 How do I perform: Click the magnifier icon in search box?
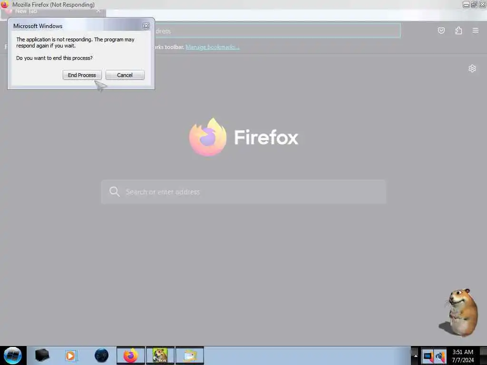tap(114, 192)
